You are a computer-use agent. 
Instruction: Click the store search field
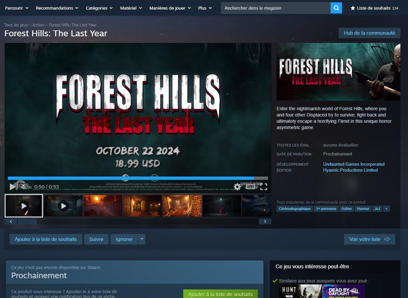point(276,8)
